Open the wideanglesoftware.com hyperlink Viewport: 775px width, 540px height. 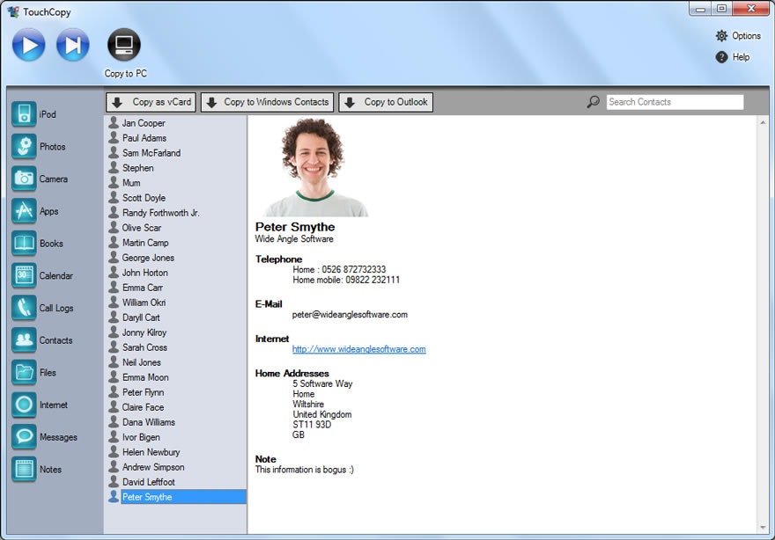(358, 349)
